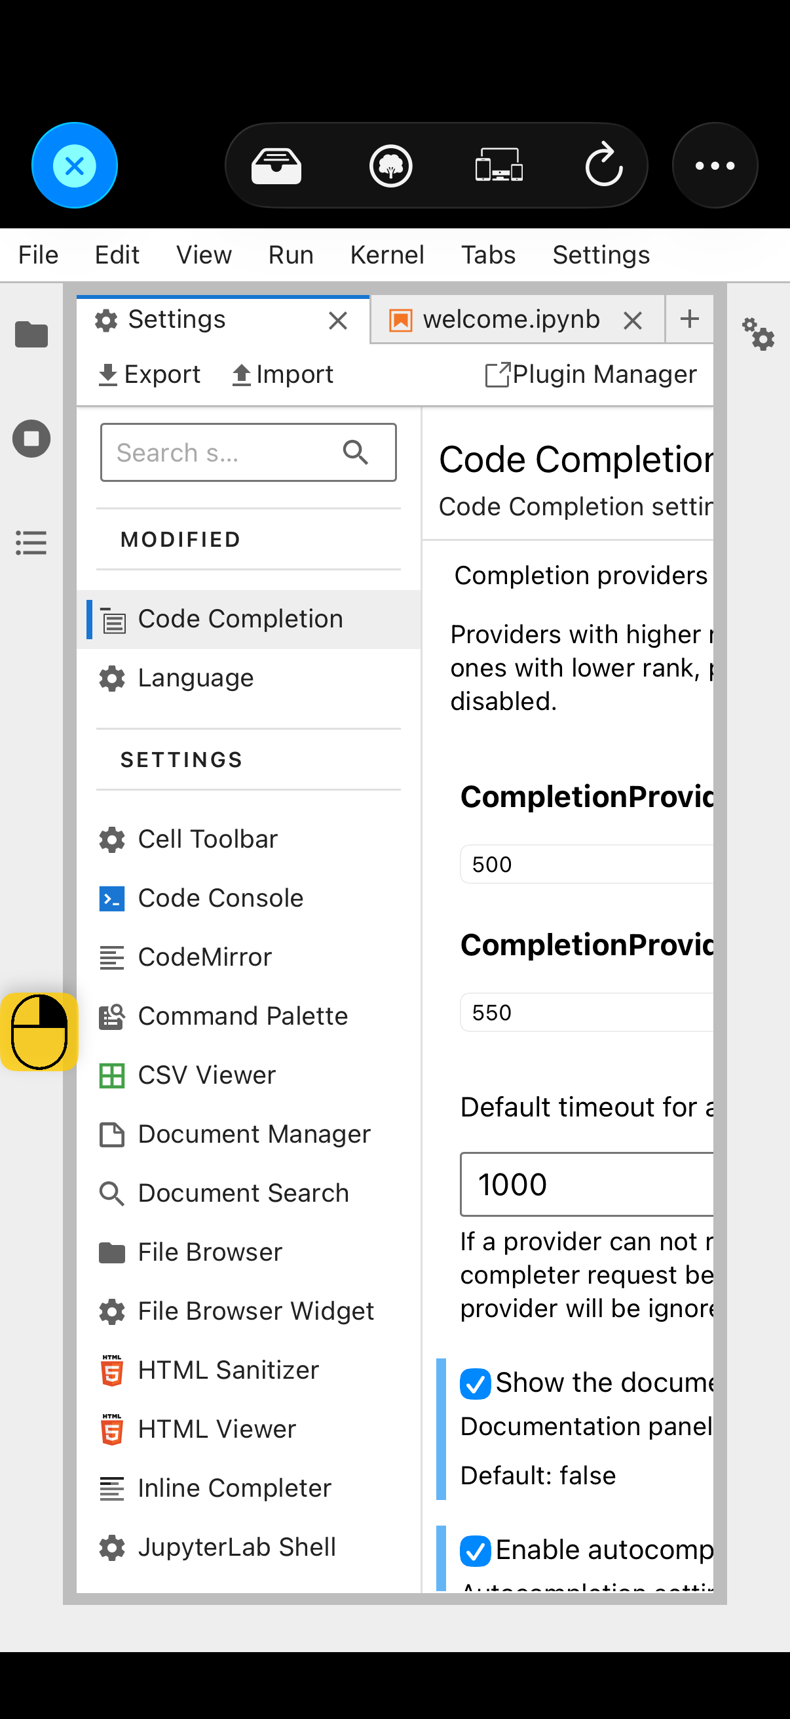Click the HTML Sanitizer HTML5 icon
The image size is (790, 1719).
[112, 1370]
